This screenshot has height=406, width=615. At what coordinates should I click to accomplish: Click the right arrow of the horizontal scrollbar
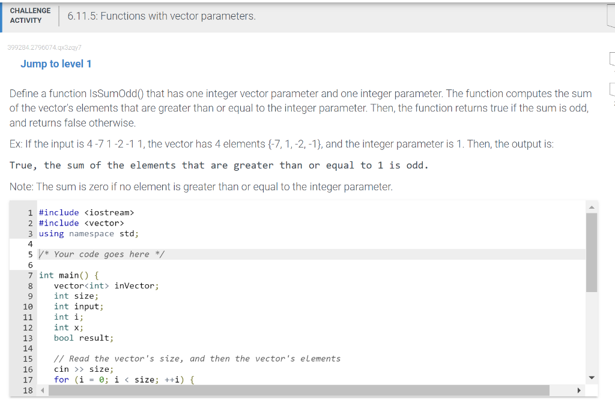[x=579, y=390]
